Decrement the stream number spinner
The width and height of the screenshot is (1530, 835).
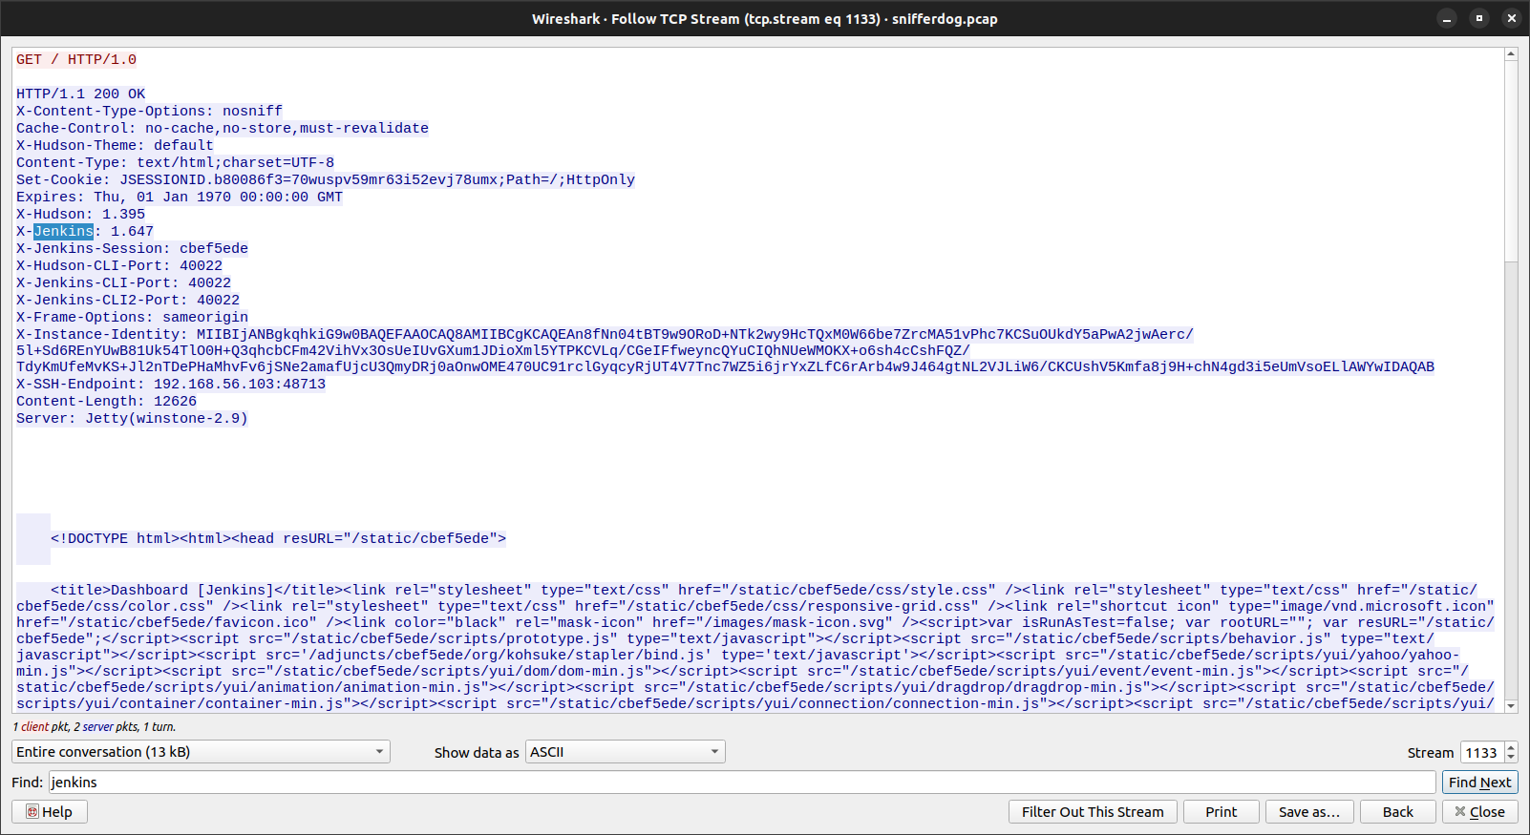click(x=1511, y=759)
